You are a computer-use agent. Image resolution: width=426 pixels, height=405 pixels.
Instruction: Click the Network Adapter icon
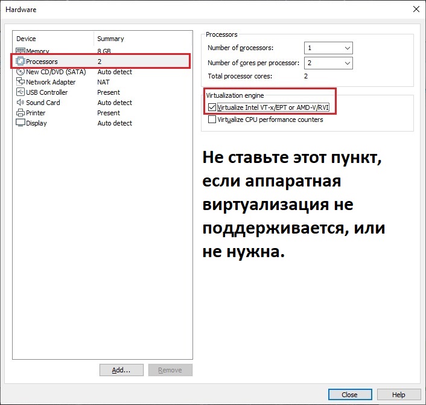[21, 82]
